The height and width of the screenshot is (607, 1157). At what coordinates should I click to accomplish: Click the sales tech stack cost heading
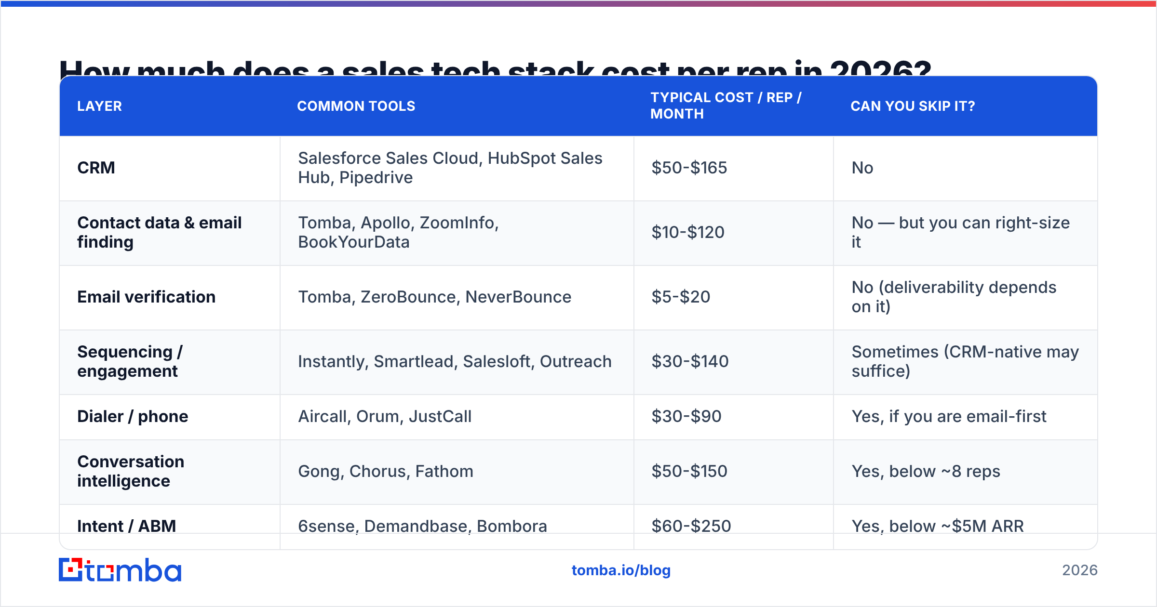pos(496,67)
